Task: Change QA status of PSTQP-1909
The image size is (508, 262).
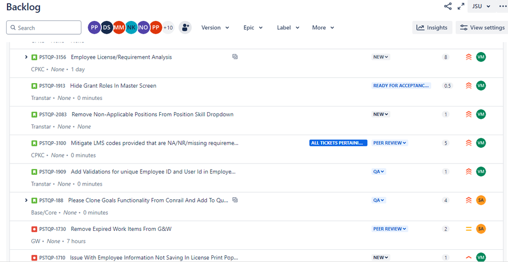Action: point(379,172)
